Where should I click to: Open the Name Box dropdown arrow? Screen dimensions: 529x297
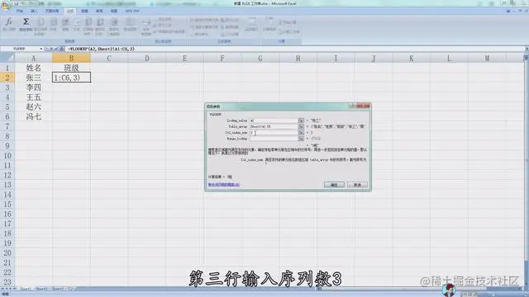coord(41,49)
